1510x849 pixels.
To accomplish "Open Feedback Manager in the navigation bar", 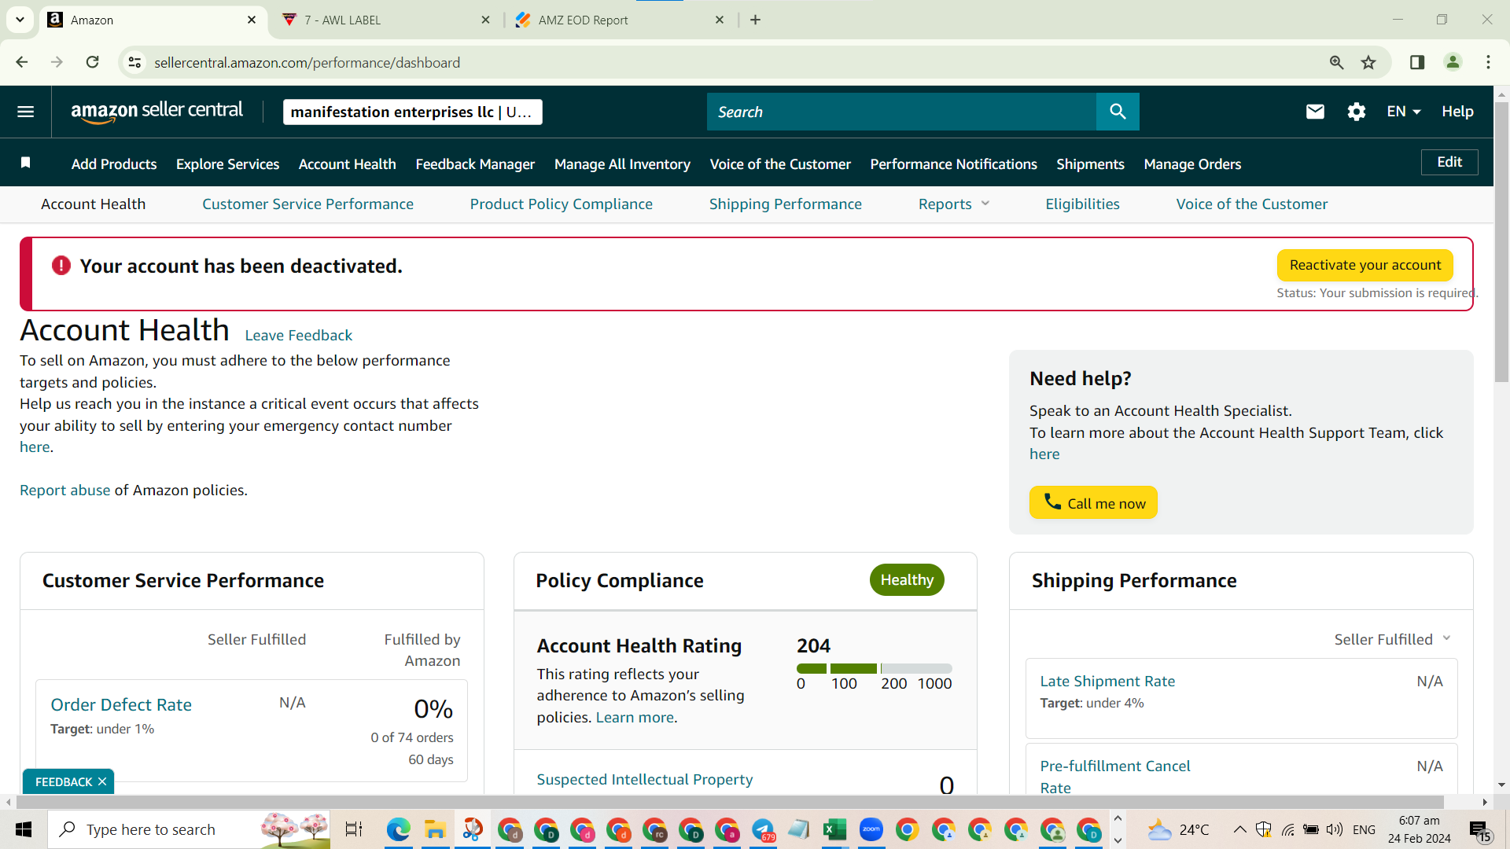I will tap(475, 164).
